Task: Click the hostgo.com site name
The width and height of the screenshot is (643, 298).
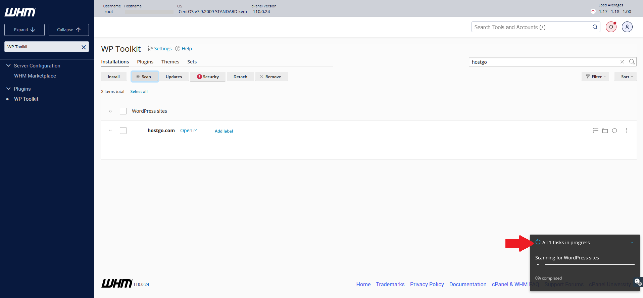Action: [x=161, y=131]
